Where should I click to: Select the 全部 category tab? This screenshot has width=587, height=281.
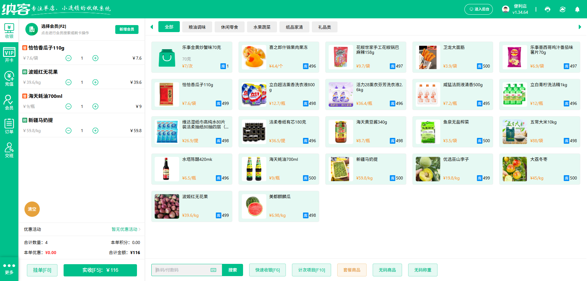click(x=169, y=27)
